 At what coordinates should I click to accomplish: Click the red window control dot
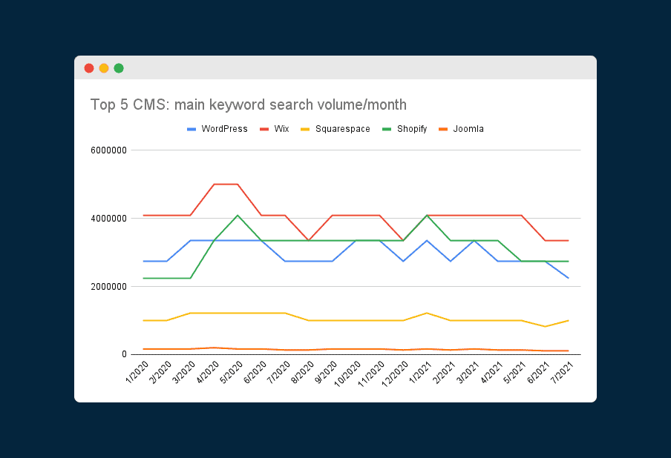88,67
